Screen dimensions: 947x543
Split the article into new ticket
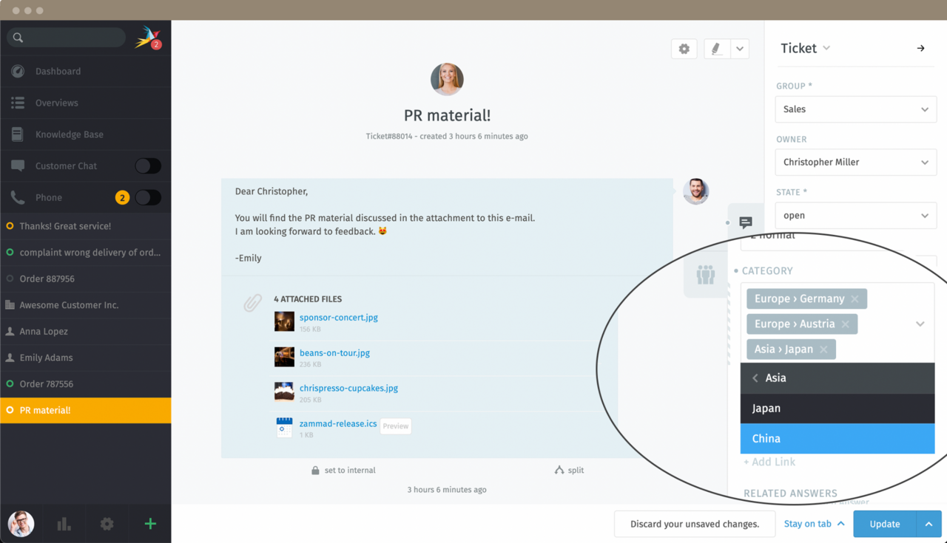(569, 470)
